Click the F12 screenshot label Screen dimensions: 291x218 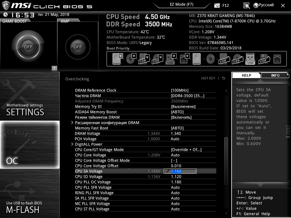click(x=225, y=5)
